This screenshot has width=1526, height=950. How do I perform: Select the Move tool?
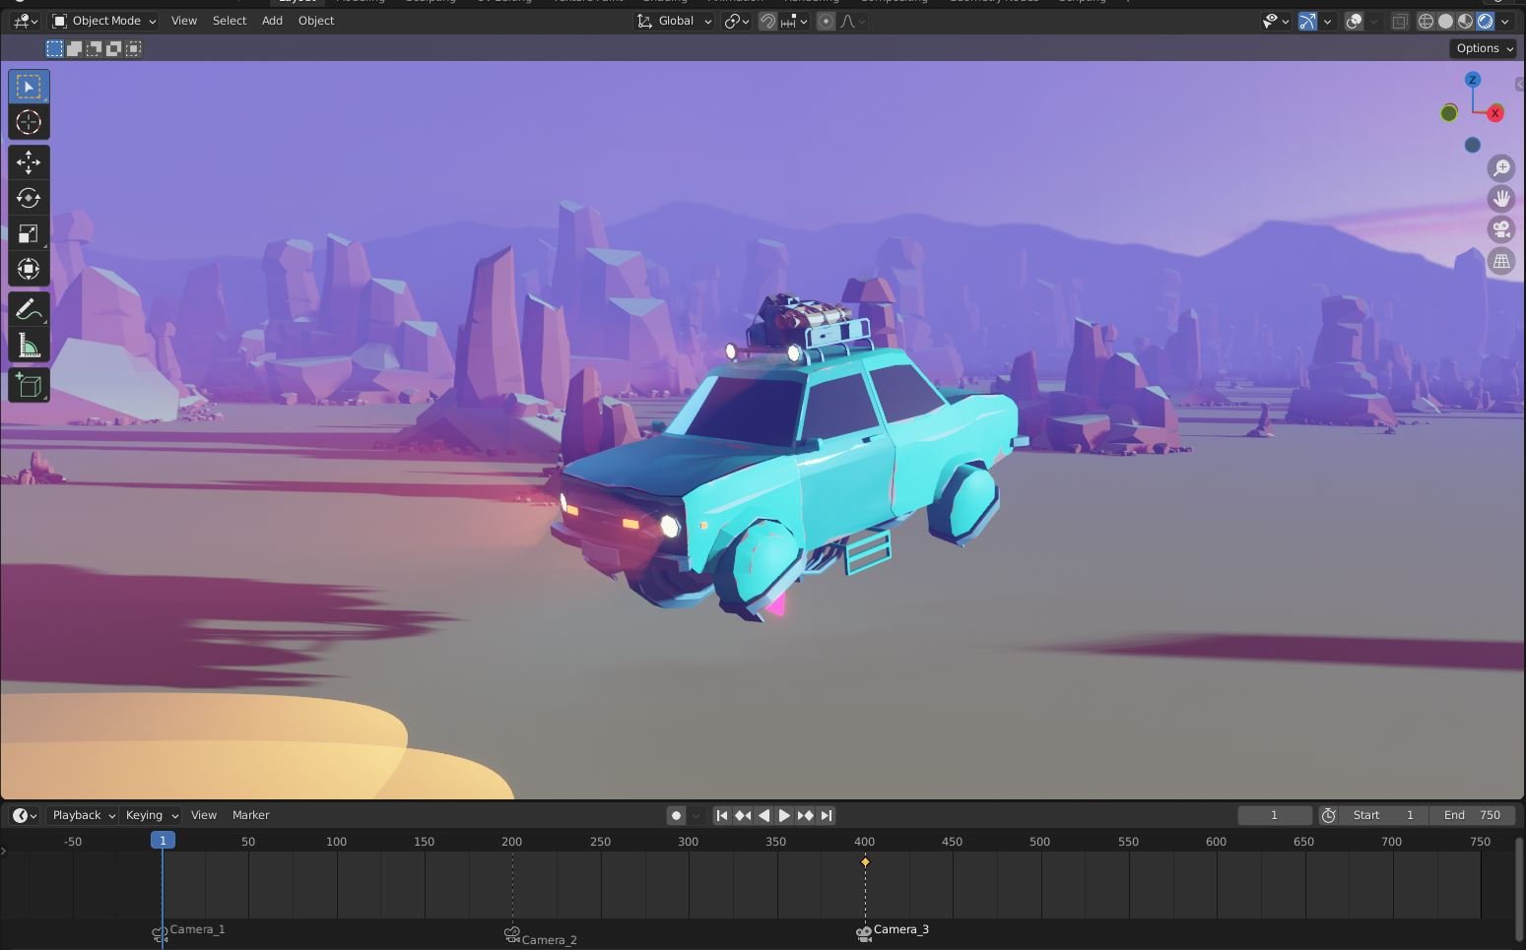(x=29, y=162)
